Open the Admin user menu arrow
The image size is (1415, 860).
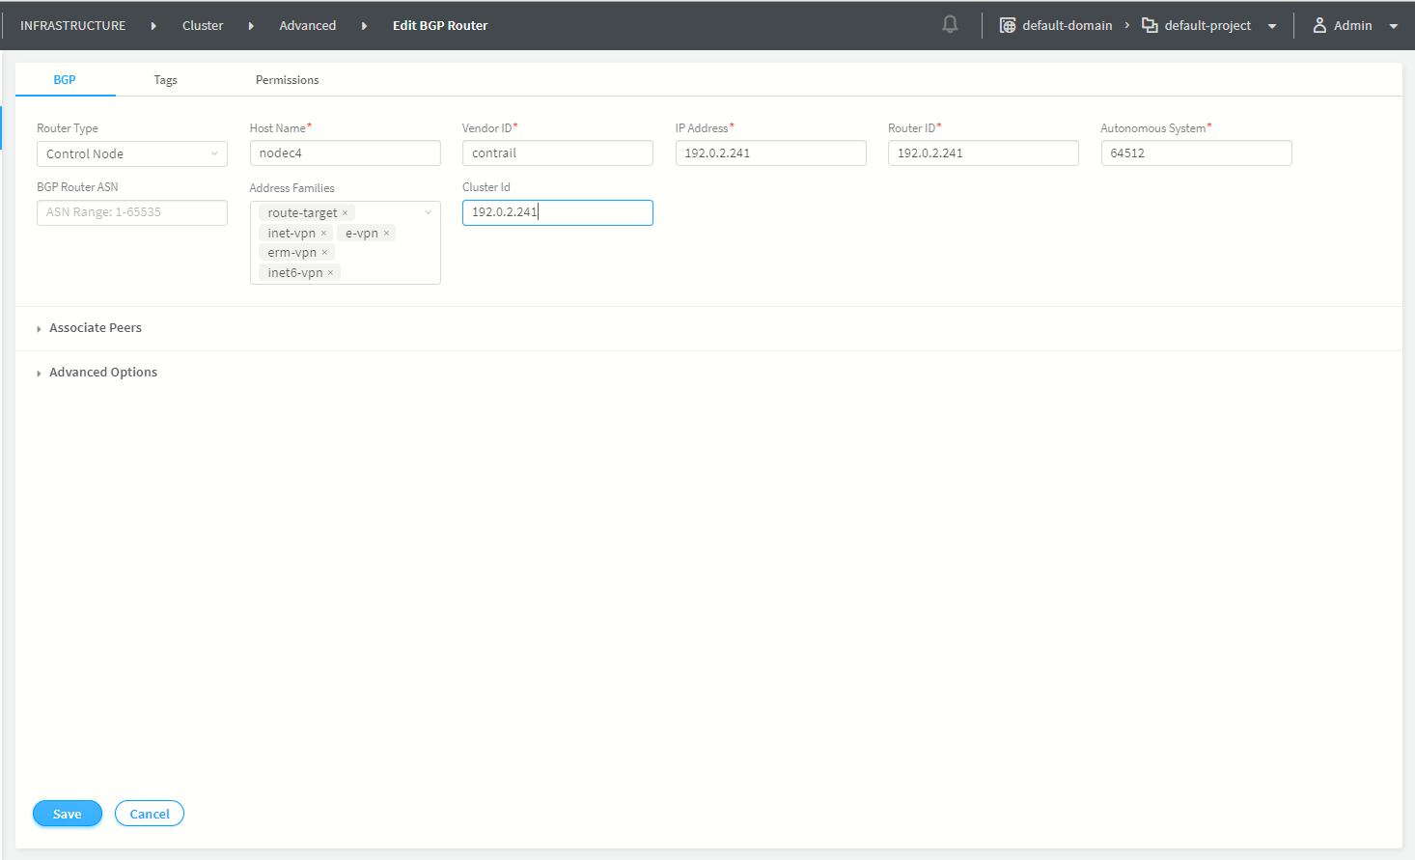1393,26
